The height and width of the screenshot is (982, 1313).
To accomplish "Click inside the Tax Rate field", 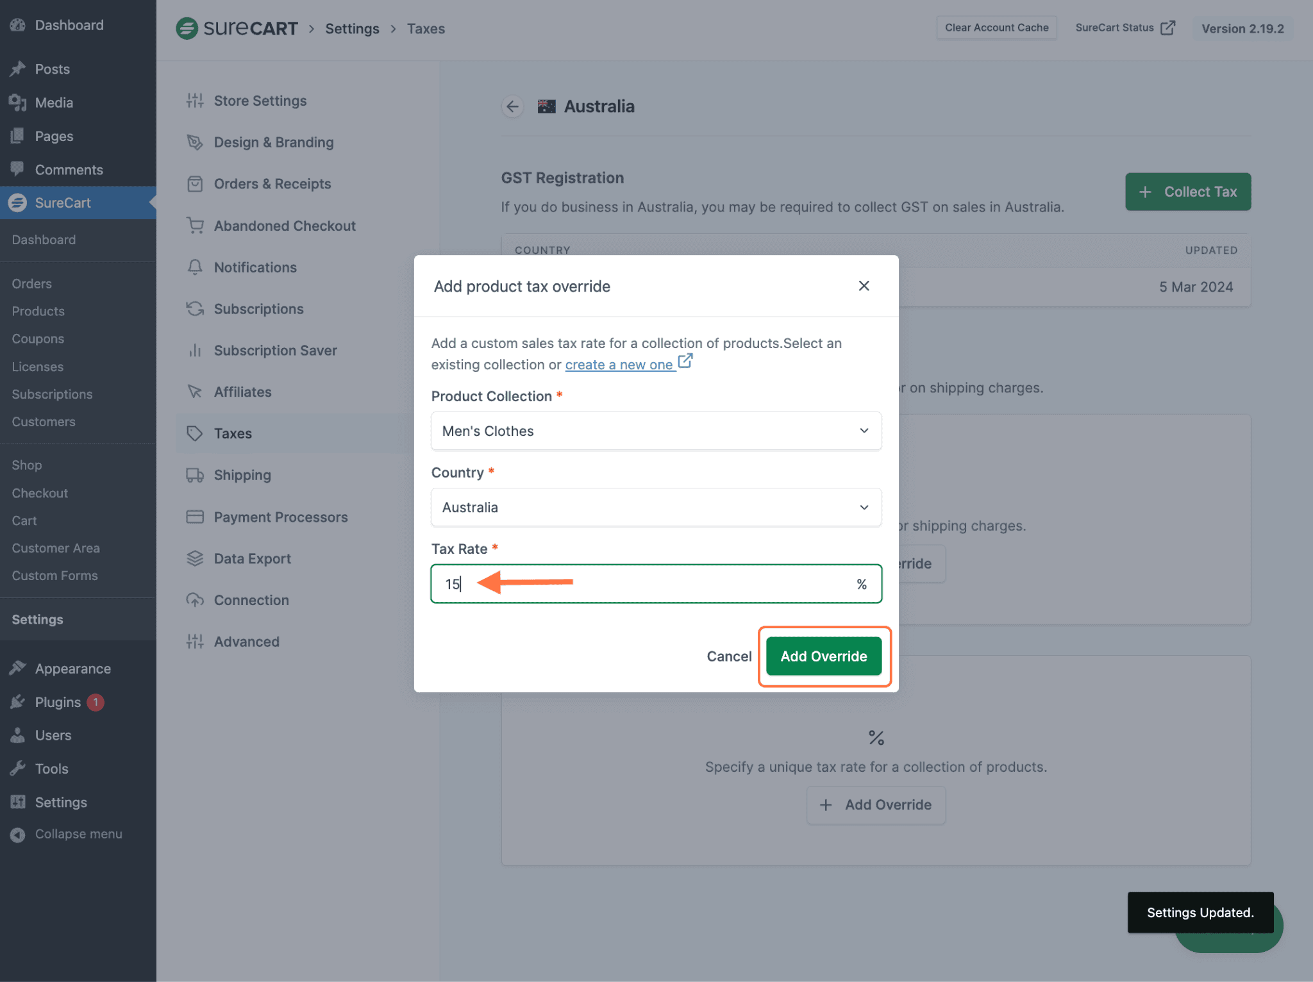I will (641, 583).
